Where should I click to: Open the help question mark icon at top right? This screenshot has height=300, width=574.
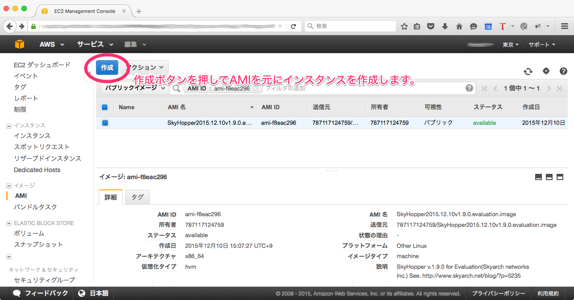pos(563,71)
